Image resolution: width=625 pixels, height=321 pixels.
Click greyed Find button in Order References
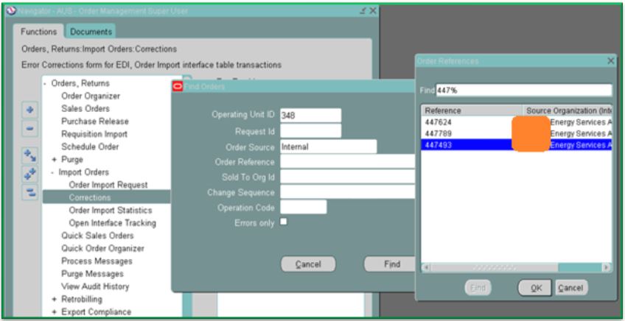click(x=478, y=288)
